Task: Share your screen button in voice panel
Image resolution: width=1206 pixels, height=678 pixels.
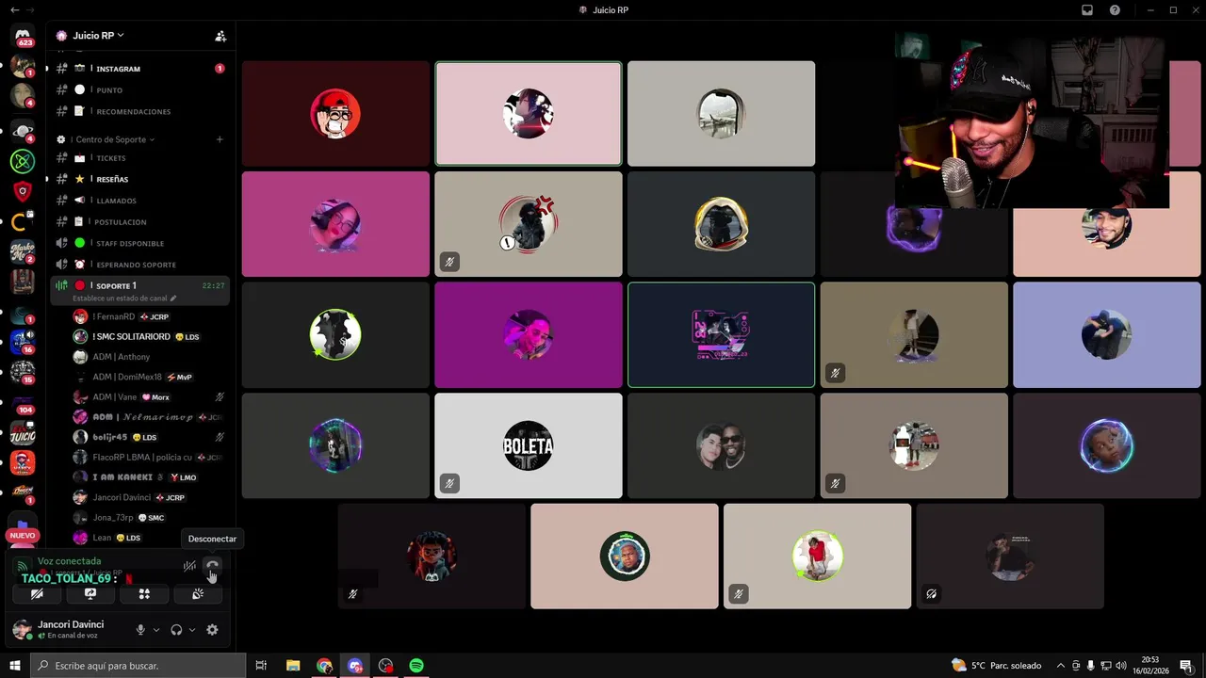Action: point(90,594)
